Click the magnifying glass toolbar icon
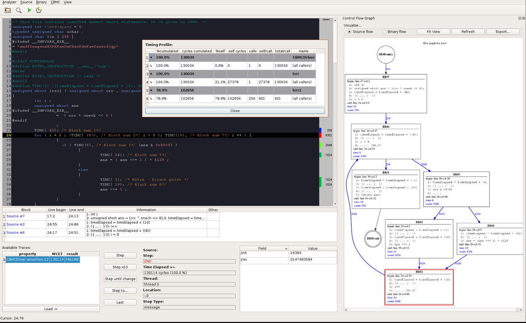The image size is (526, 323). tap(18, 10)
